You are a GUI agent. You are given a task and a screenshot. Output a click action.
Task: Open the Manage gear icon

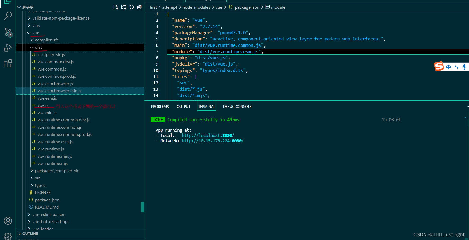click(8, 236)
